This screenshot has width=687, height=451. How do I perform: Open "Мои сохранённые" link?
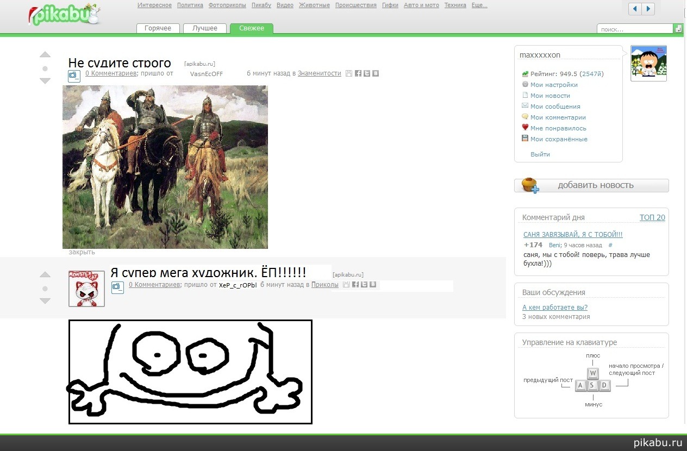pyautogui.click(x=559, y=139)
